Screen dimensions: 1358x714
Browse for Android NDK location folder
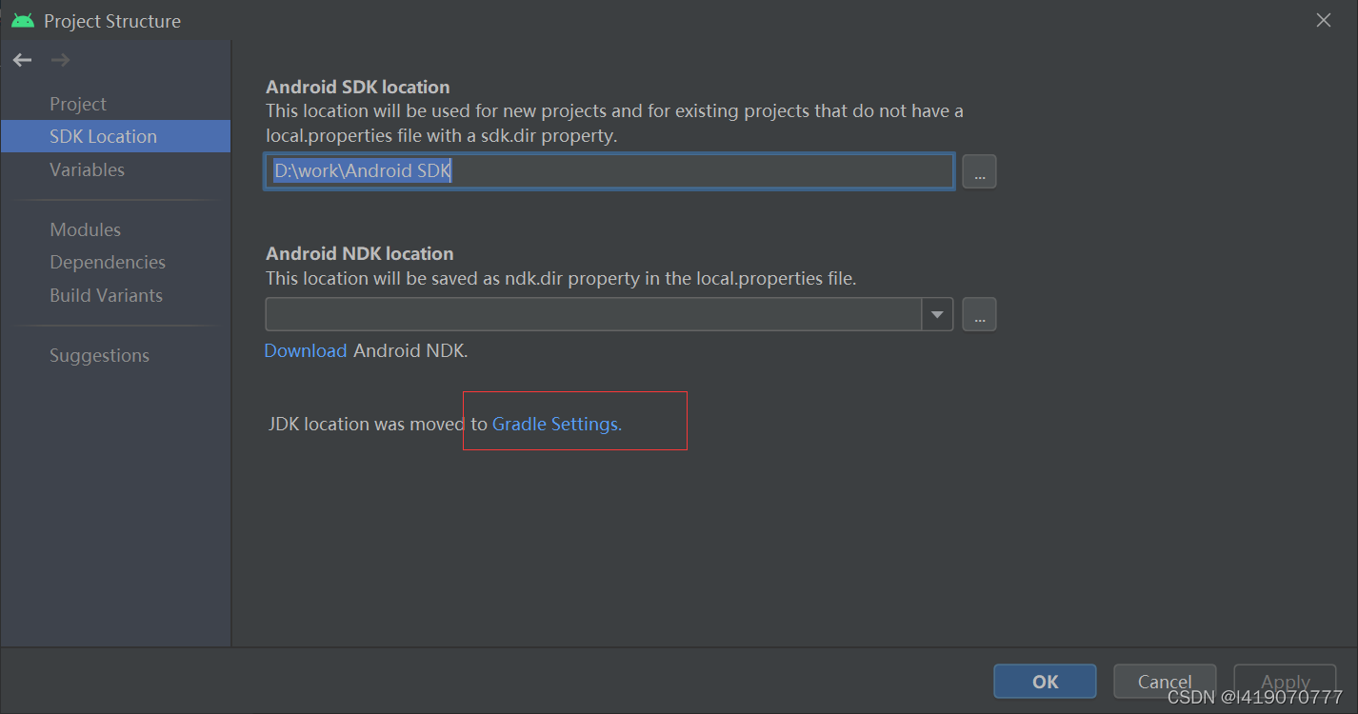pyautogui.click(x=979, y=314)
